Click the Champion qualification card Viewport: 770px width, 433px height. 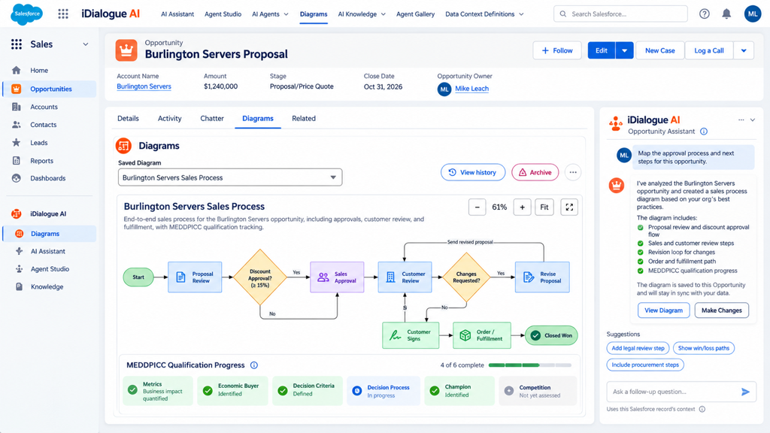tap(459, 391)
